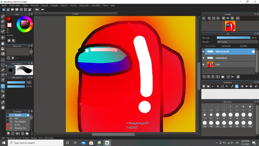Open settings gear of selected mikeytokyo0 layer
The height and width of the screenshot is (146, 259).
click(253, 51)
